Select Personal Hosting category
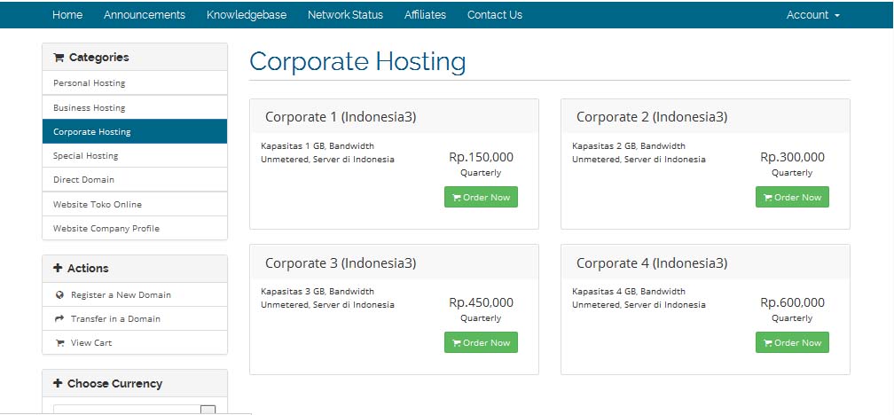 (90, 83)
